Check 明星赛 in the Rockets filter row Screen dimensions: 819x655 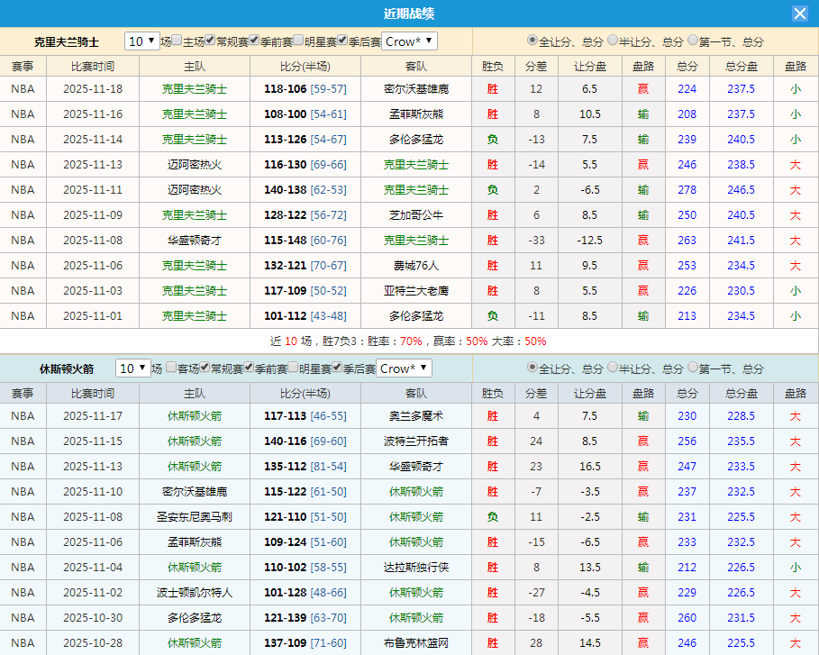click(294, 368)
